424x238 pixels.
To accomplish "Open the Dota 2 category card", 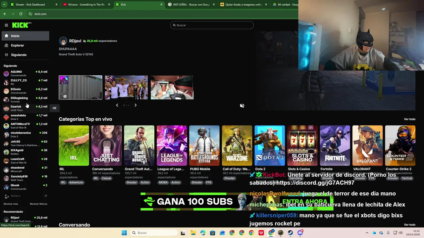I will 270,145.
